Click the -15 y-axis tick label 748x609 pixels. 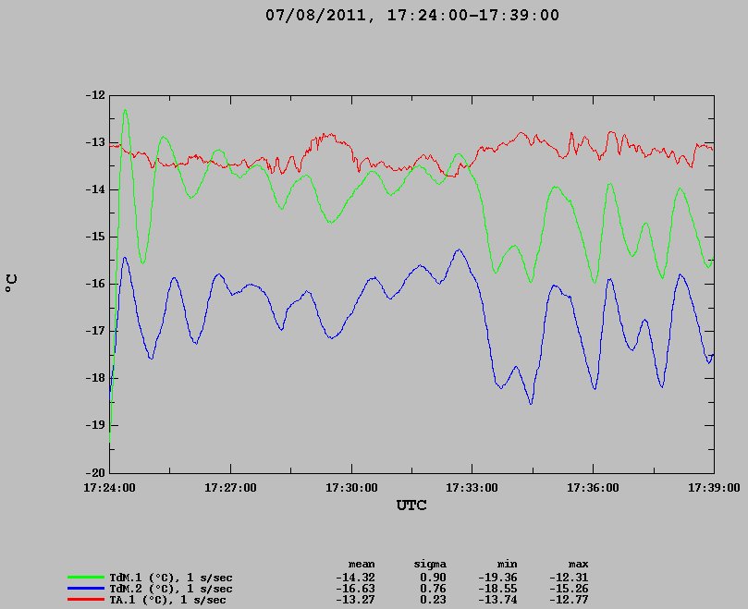[95, 237]
